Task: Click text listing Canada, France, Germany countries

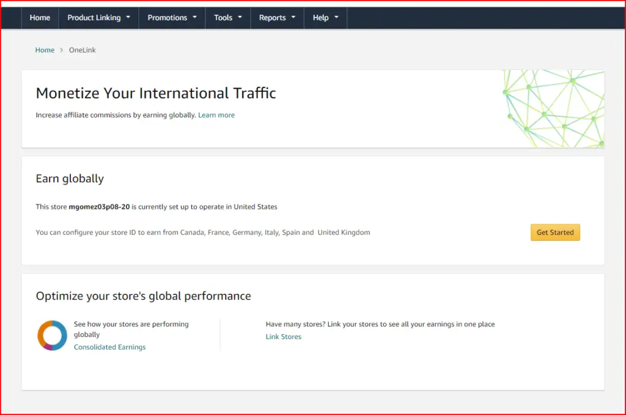Action: coord(203,232)
